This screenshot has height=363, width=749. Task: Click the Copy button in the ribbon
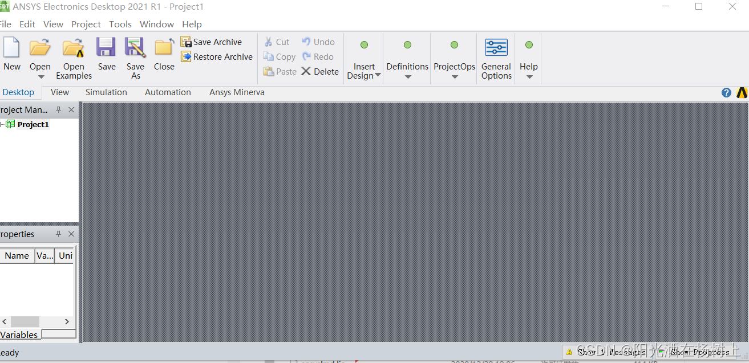pyautogui.click(x=279, y=57)
